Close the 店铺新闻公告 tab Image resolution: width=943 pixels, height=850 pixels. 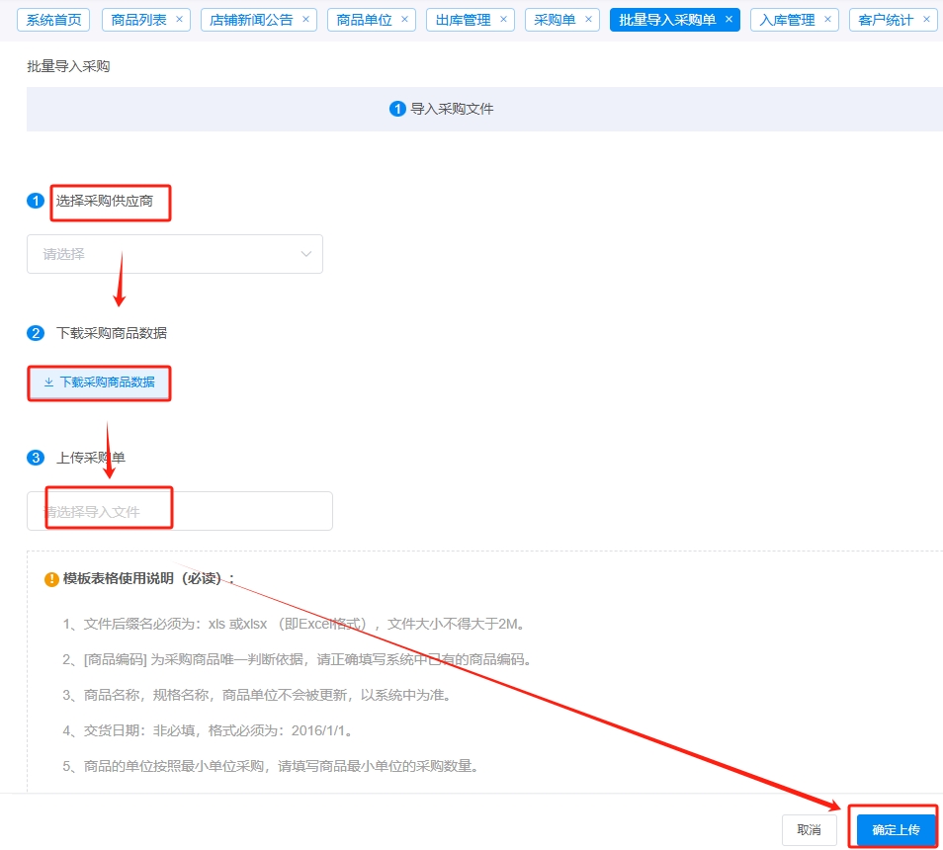[x=305, y=19]
